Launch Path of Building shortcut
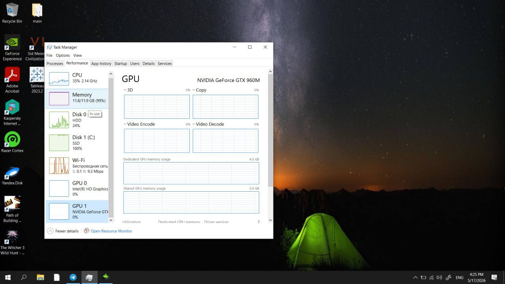Viewport: 505px width, 284px height. click(x=12, y=209)
